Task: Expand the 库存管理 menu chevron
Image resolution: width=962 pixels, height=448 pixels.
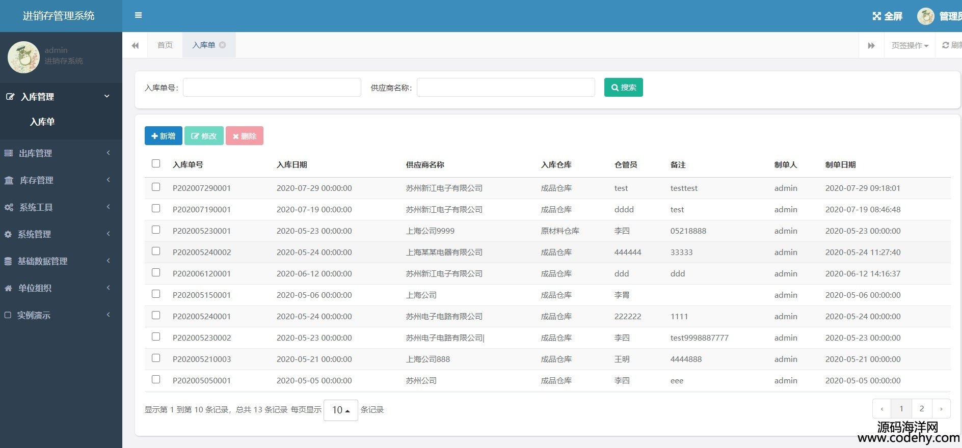Action: pos(108,180)
